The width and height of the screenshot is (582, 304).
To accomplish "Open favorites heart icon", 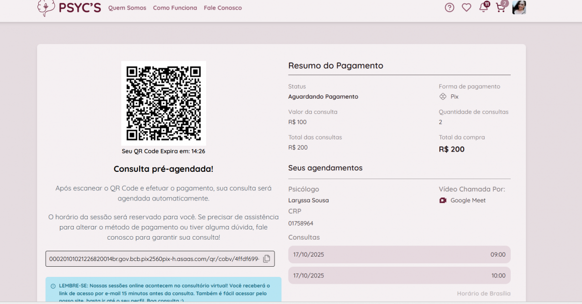I will 466,8.
